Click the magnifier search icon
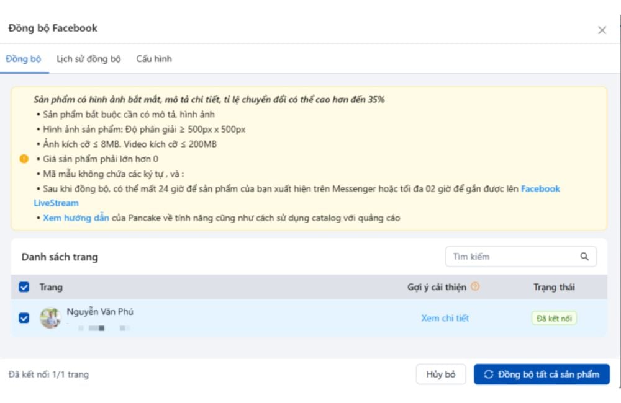Viewport: 621px width, 403px height. coord(584,257)
